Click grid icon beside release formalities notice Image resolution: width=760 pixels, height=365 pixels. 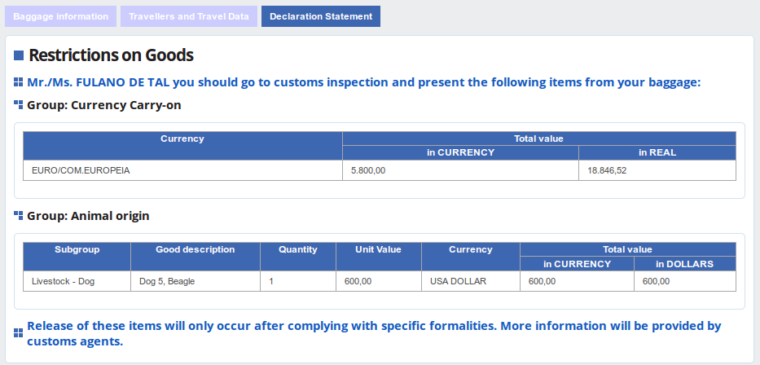point(19,333)
